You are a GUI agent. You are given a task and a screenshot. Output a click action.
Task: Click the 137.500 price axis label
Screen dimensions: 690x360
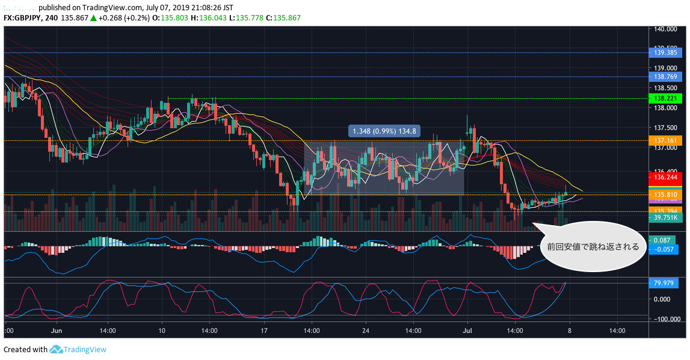point(665,128)
